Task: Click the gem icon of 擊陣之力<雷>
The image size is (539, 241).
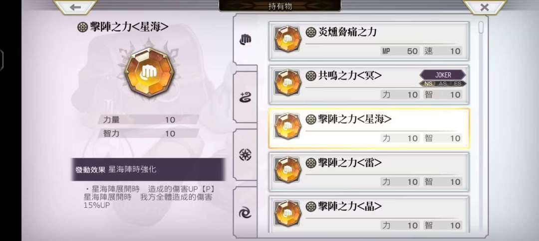Action: click(x=288, y=169)
